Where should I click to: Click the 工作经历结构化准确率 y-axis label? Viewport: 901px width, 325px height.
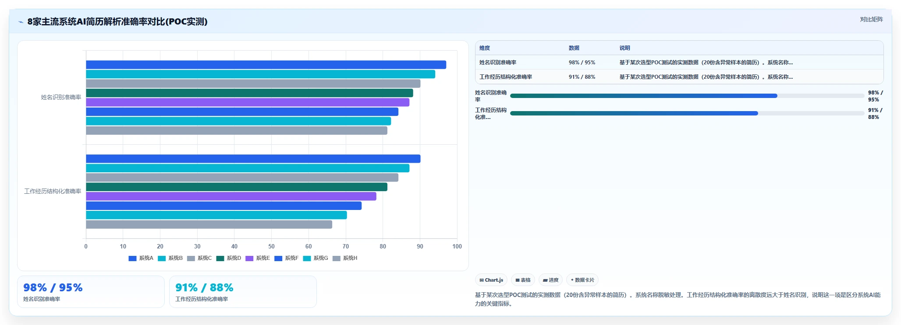pos(53,192)
